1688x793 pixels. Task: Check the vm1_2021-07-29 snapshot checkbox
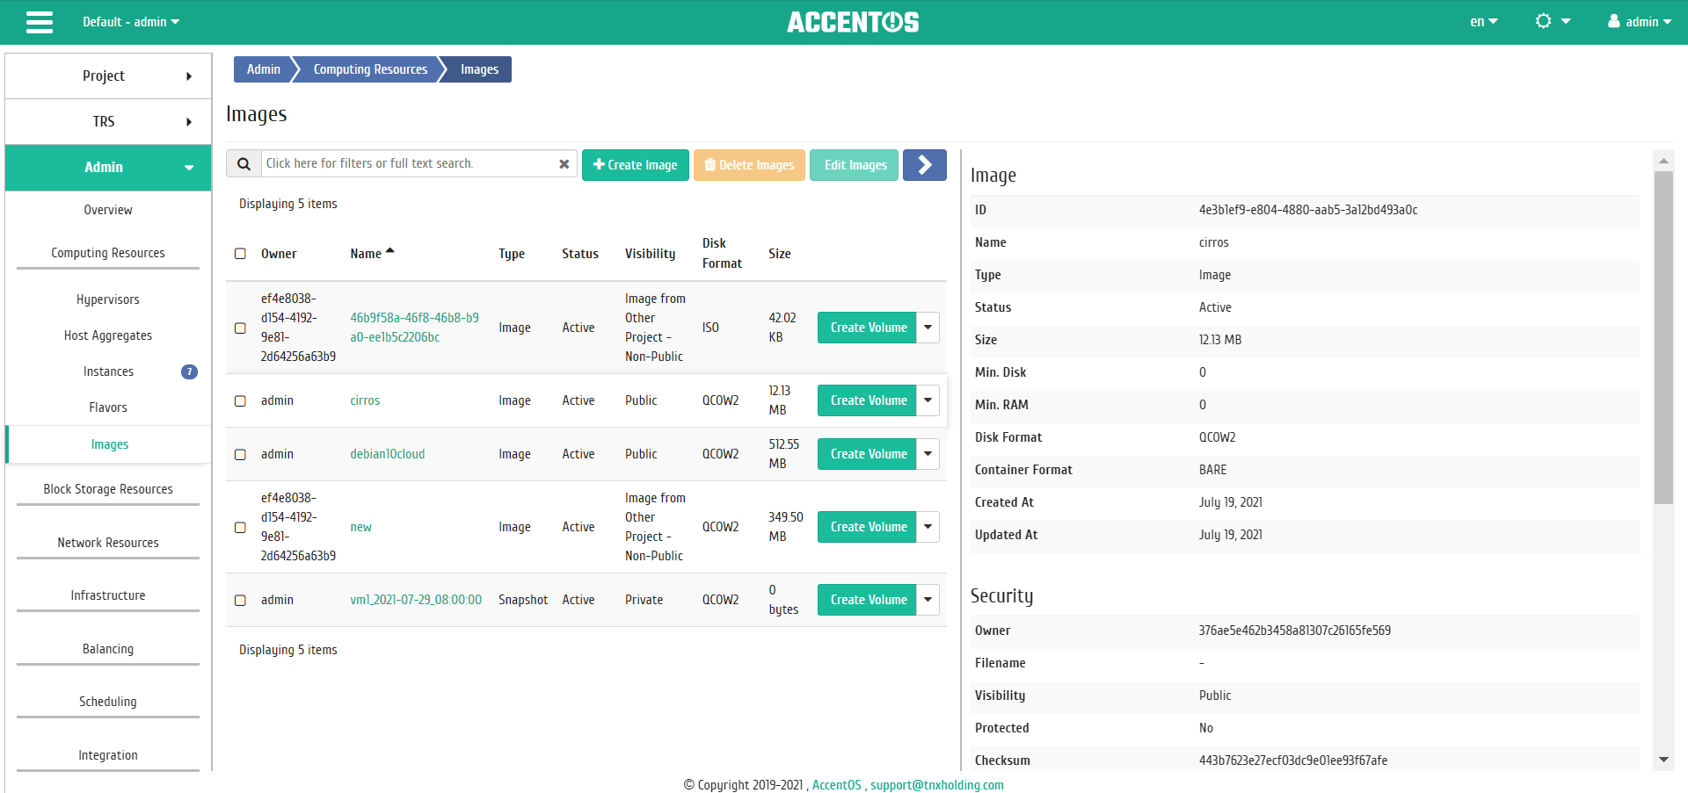tap(240, 600)
